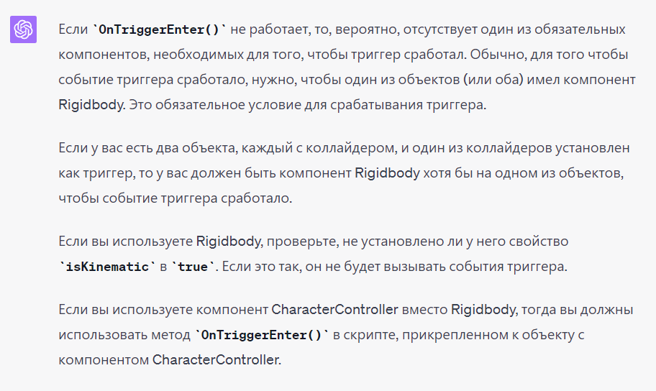
Task: Click the purple ChatGPT logo avatar
Action: tap(24, 29)
